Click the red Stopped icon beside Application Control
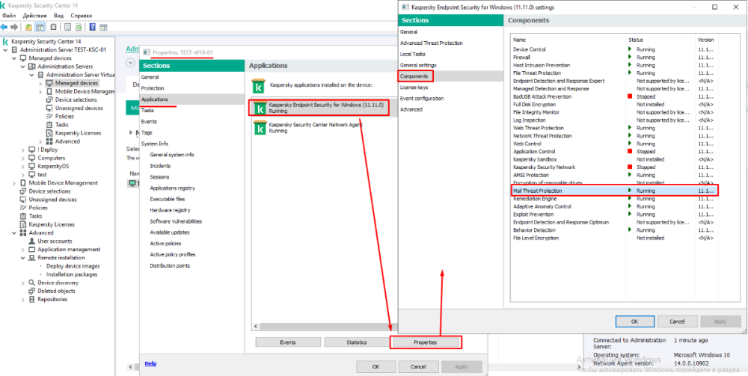 (630, 151)
